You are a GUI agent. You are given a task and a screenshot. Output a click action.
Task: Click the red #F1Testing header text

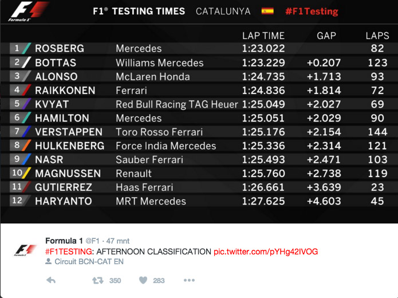click(x=312, y=11)
